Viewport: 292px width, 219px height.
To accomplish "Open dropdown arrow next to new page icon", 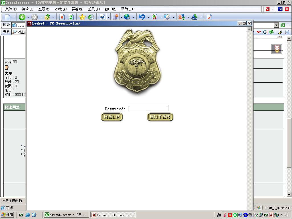I will (14, 17).
